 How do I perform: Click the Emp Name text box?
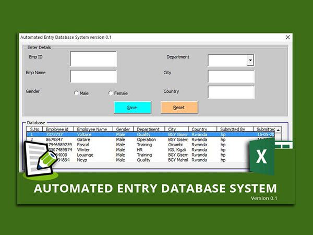pos(93,76)
